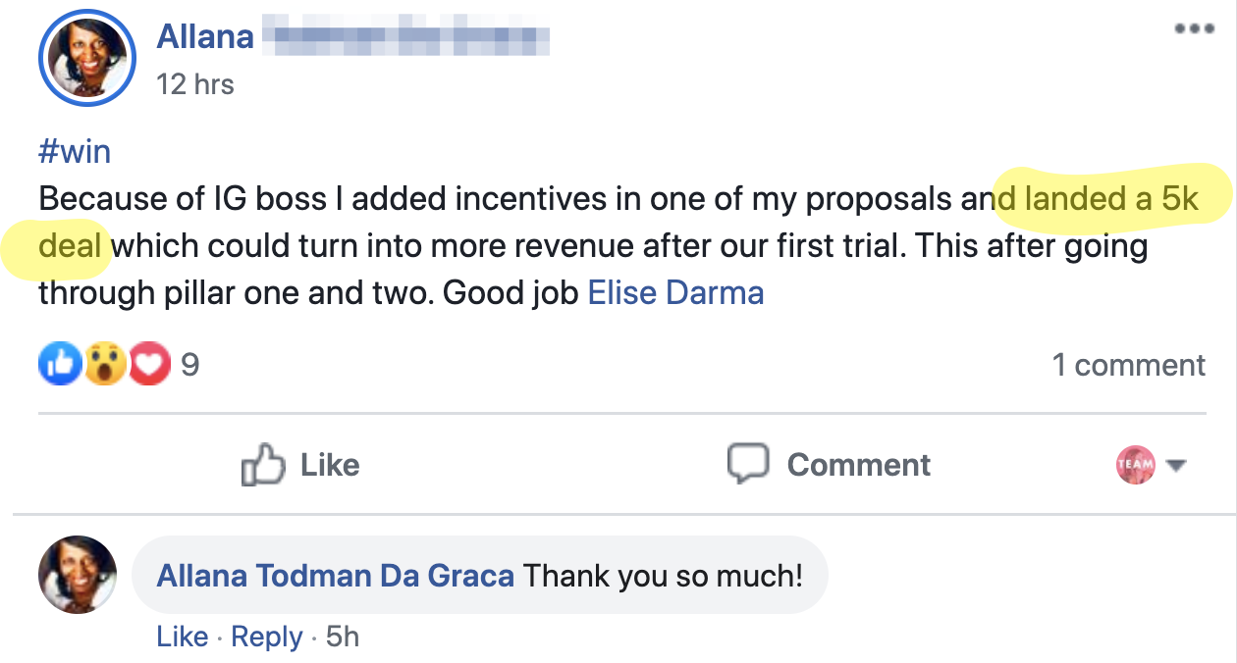Click the blue thumbs-up reaction icon
The image size is (1237, 663).
tap(60, 366)
